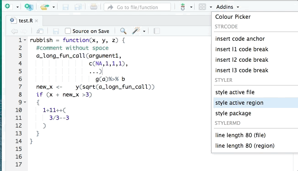The image size is (298, 171).
Task: Open the dropdown arrow beside the New File icon
Action: pyautogui.click(x=17, y=7)
